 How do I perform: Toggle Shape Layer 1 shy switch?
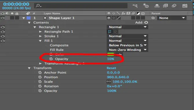click(109, 18)
